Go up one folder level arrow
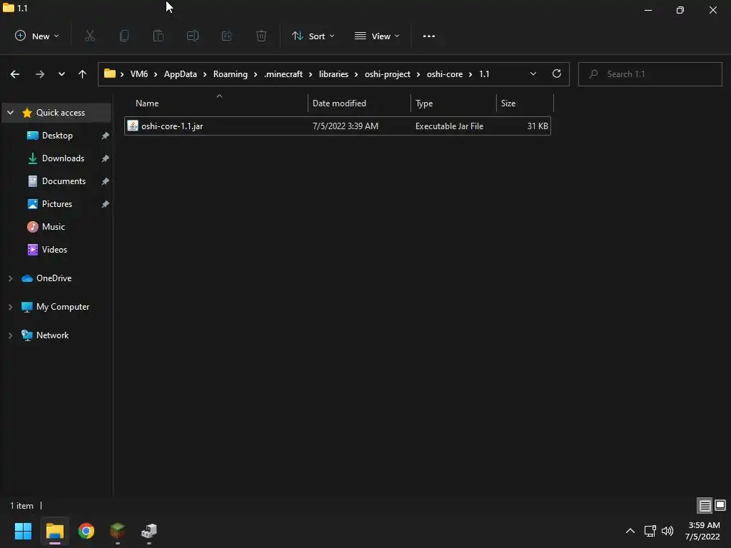Image resolution: width=731 pixels, height=548 pixels. (83, 74)
